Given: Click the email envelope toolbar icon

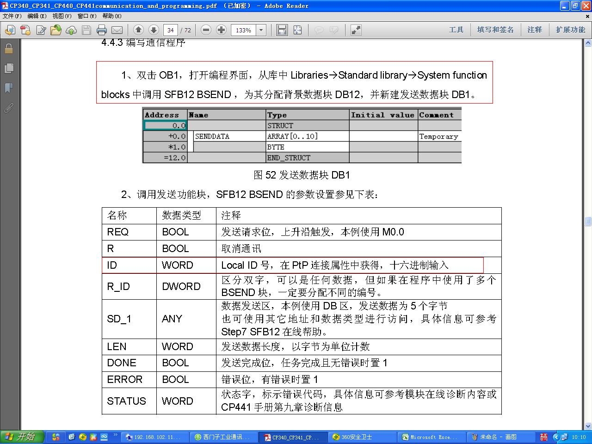Looking at the screenshot, I should [x=117, y=30].
